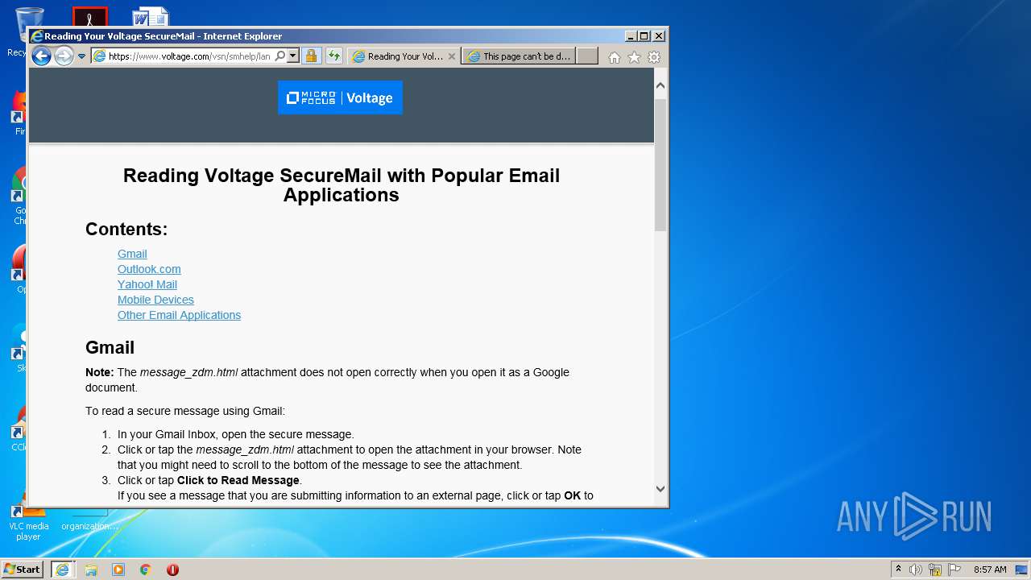Open the Word document desktop icon

pos(151,17)
